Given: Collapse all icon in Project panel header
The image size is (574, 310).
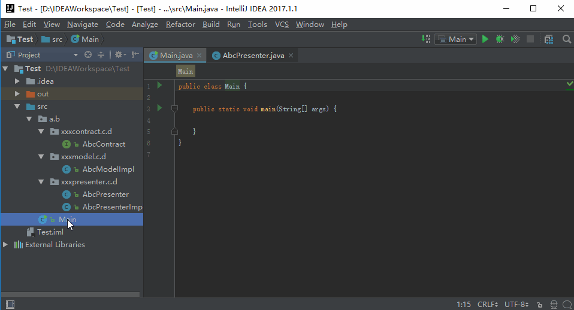Looking at the screenshot, I should (x=101, y=55).
